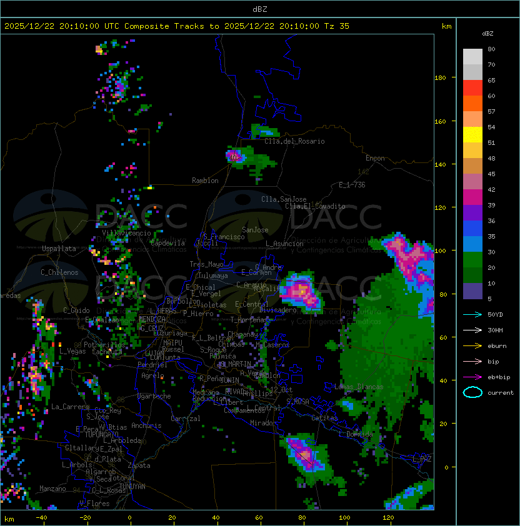The width and height of the screenshot is (520, 526).
Task: Click the 'Agrelo' map label
Action: click(x=152, y=375)
